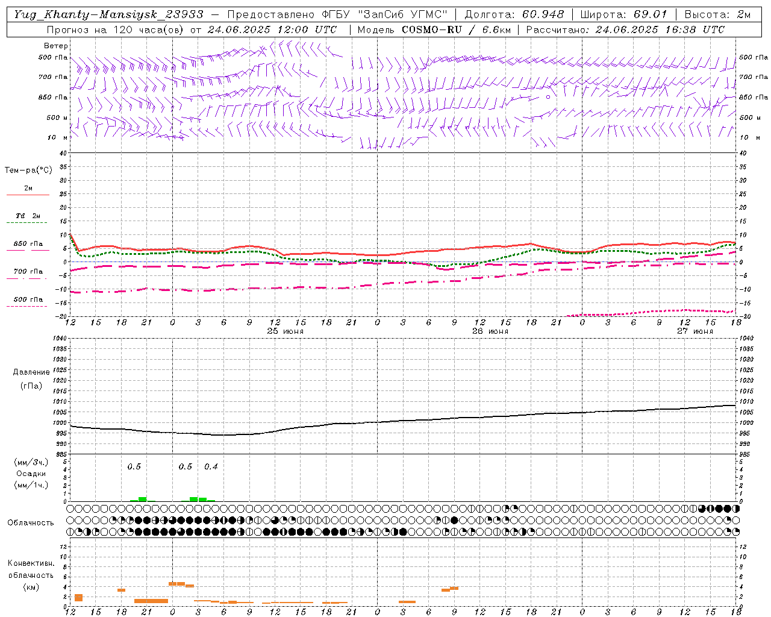The image size is (771, 617).
Task: Click the Долгота: 60.948 header field
Action: click(x=514, y=14)
